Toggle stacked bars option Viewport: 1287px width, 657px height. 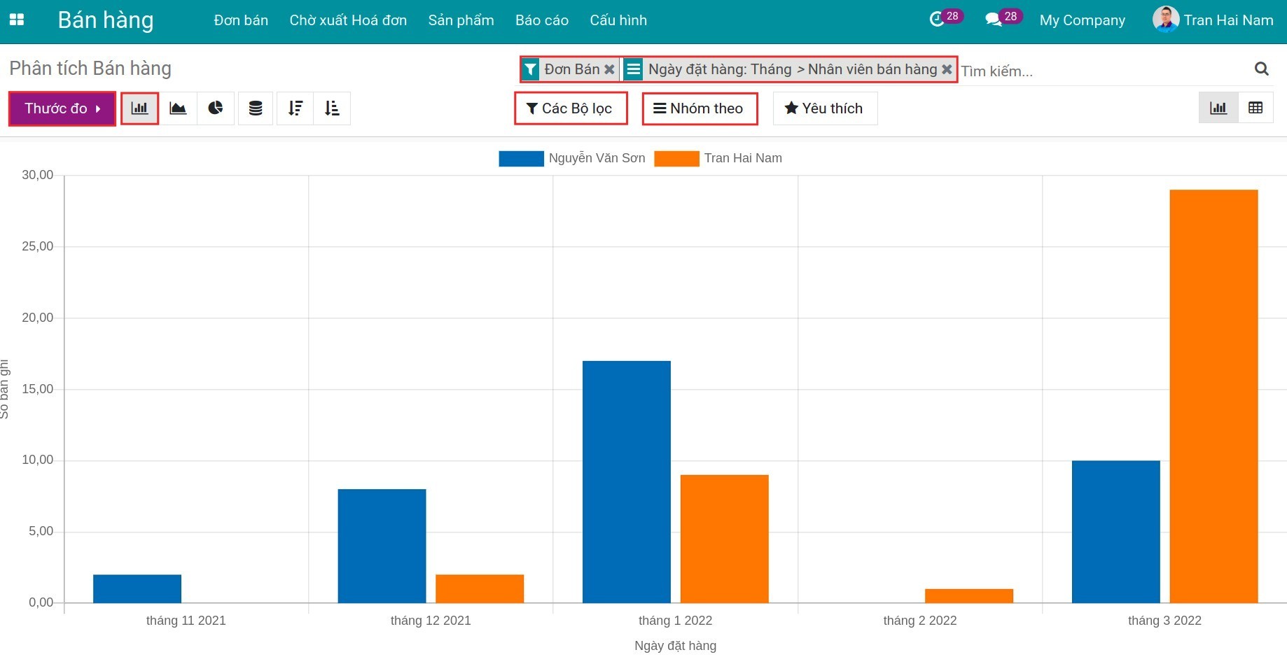tap(256, 108)
